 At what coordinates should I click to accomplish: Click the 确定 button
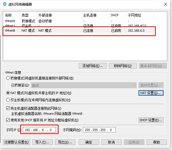point(89,142)
